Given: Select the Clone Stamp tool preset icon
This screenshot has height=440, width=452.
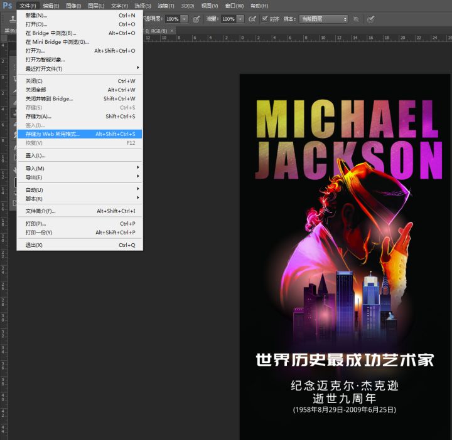Looking at the screenshot, I should (13, 19).
